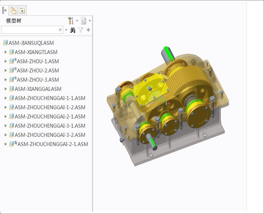Click the assembly icon of ASM-ZHOU-2.ASM
Viewport: 264px width, 214px height.
coord(11,70)
